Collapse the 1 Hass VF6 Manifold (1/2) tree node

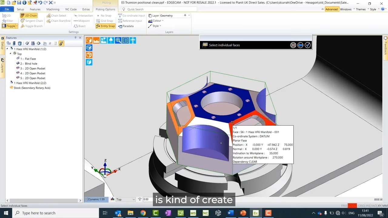point(8,49)
